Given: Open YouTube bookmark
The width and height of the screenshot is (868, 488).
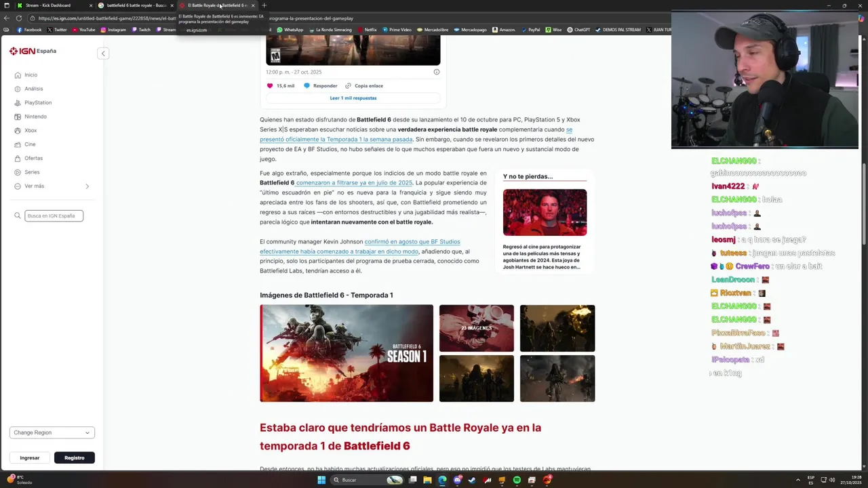Looking at the screenshot, I should (83, 30).
